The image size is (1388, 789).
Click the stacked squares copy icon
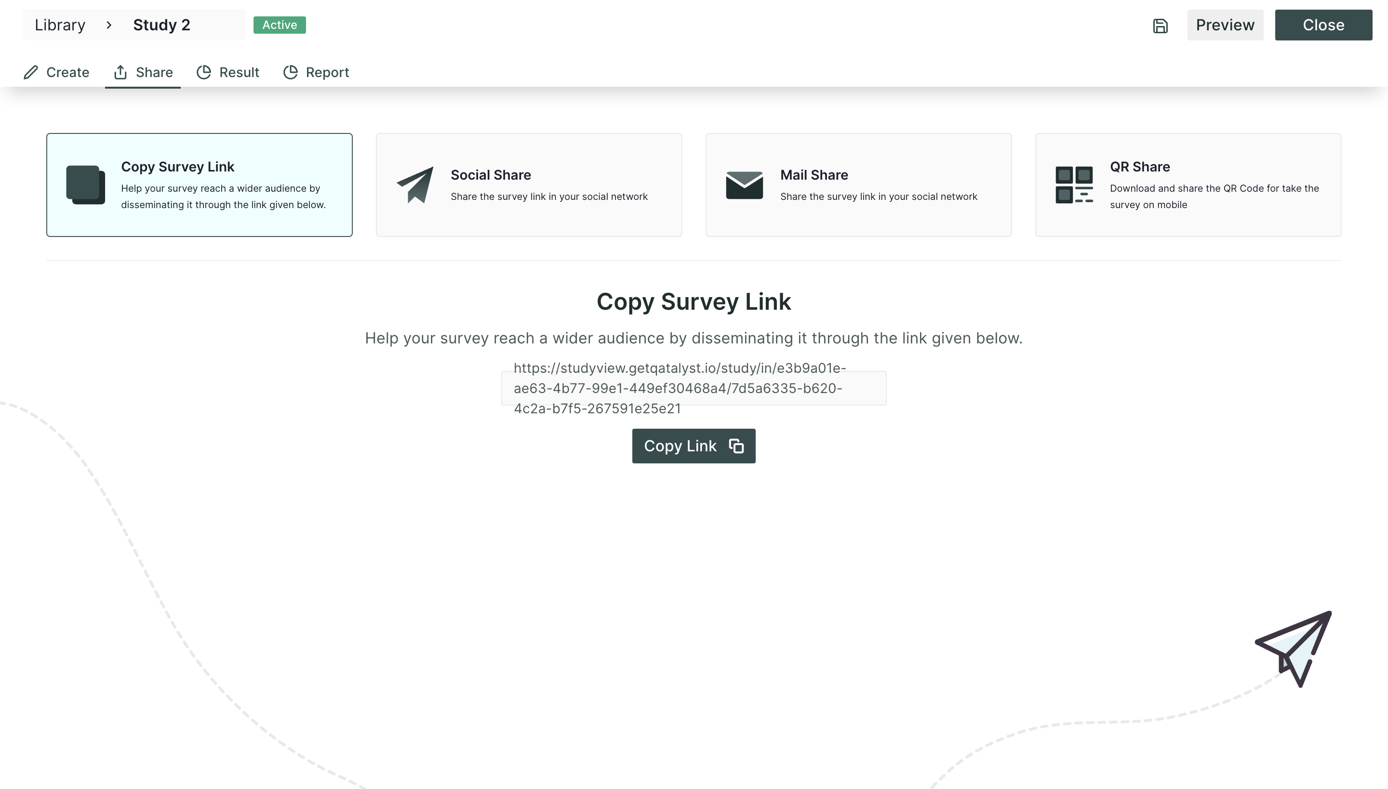(86, 185)
